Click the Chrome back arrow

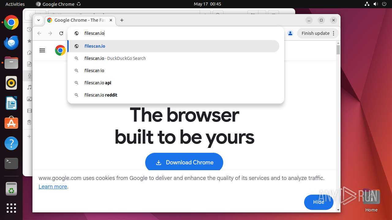[x=39, y=33]
